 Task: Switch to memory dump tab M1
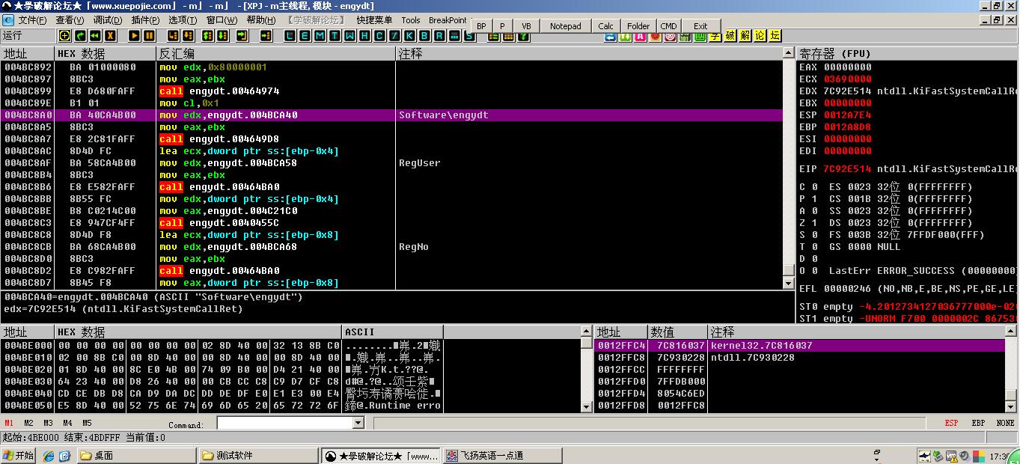tap(10, 424)
